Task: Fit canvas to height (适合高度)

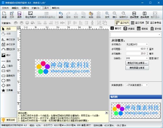Action: pos(145,15)
